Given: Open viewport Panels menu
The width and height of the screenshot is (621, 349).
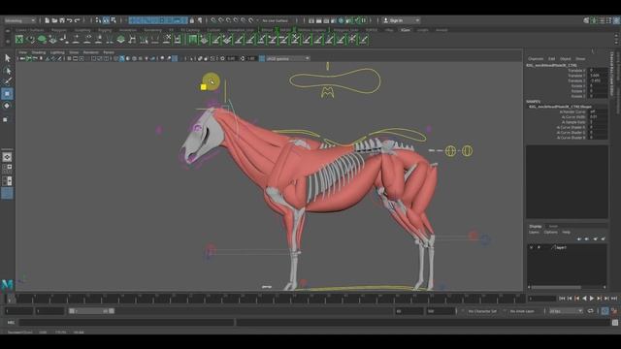Looking at the screenshot, I should (x=109, y=52).
